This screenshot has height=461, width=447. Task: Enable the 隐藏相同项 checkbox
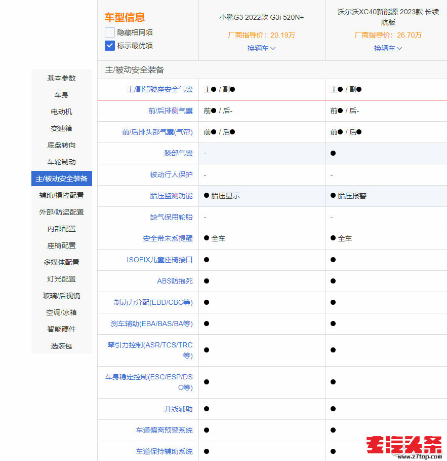[109, 32]
